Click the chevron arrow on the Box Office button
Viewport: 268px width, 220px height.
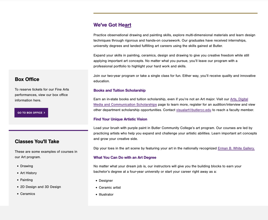[44, 113]
